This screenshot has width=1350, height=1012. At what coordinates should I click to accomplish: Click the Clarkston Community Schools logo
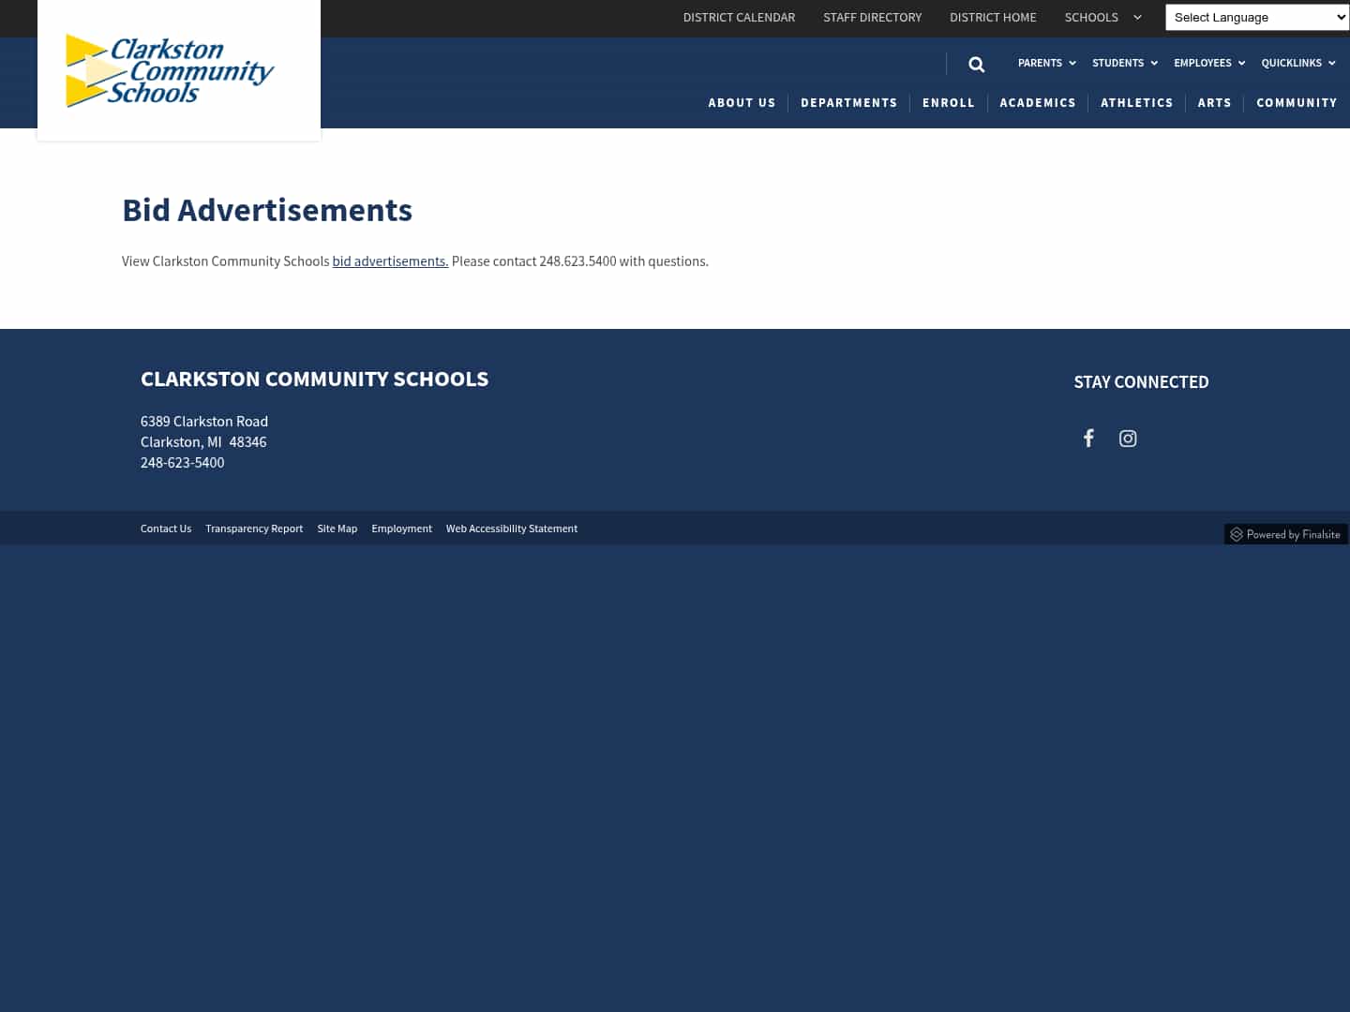[168, 70]
